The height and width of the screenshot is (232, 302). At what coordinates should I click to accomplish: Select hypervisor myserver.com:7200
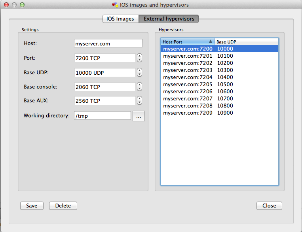[188, 49]
